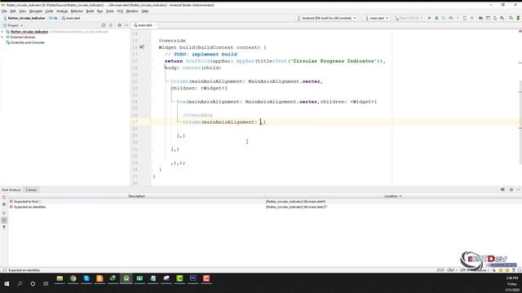This screenshot has height=293, width=522.
Task: Collapse the code fold on line 18
Action: pos(151,61)
